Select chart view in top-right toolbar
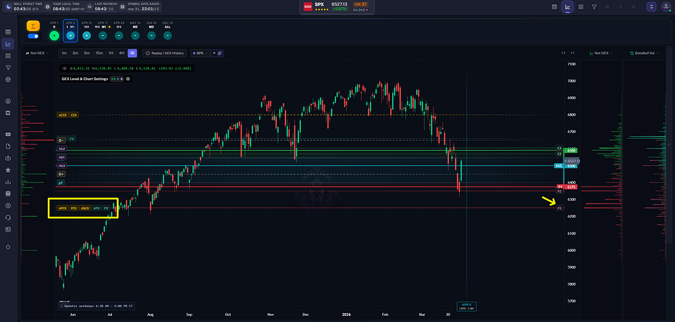This screenshot has width=675, height=322. click(568, 7)
